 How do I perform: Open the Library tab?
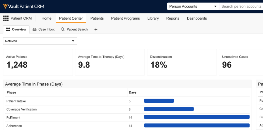[x=153, y=18]
